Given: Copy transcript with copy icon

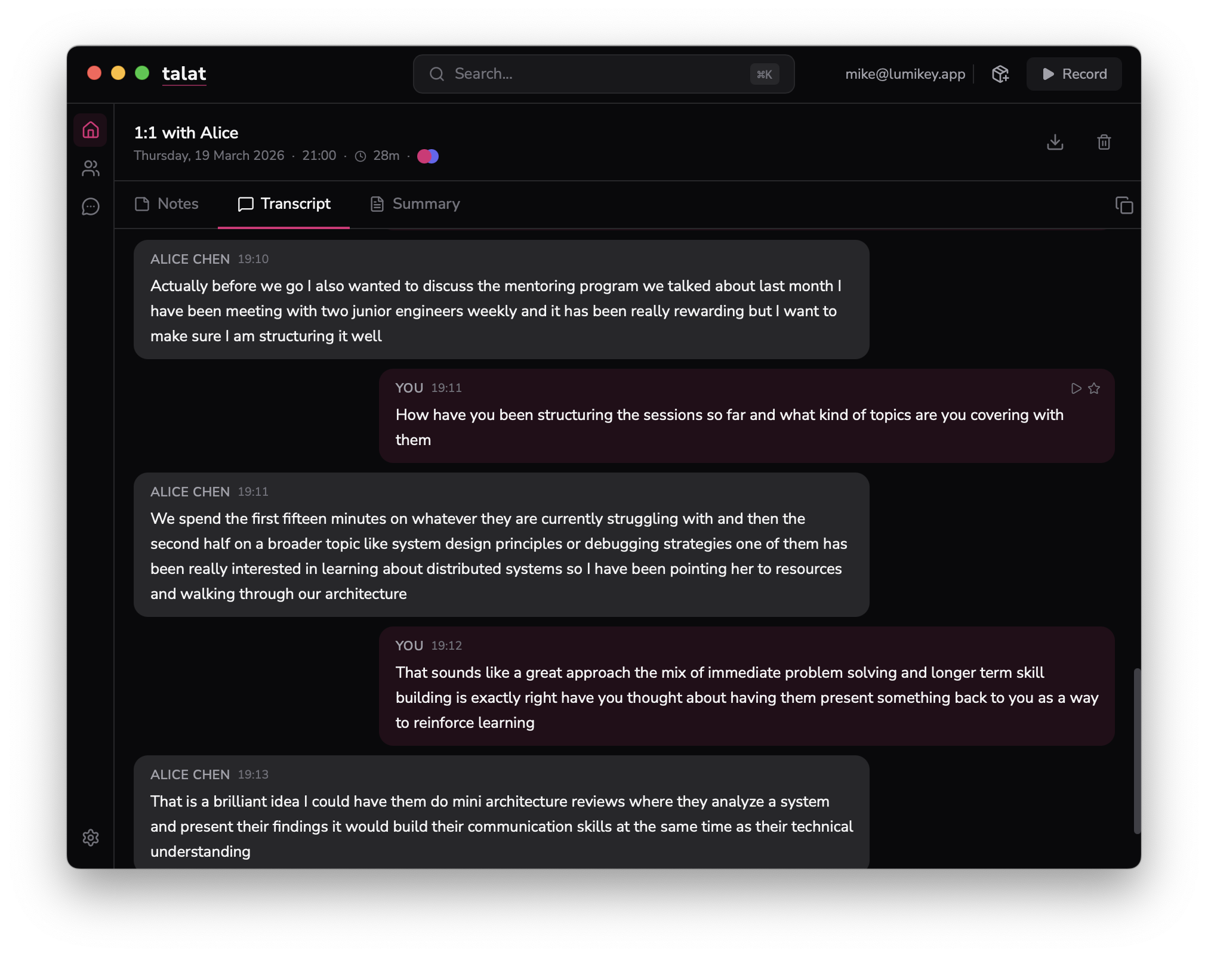Looking at the screenshot, I should (x=1124, y=205).
